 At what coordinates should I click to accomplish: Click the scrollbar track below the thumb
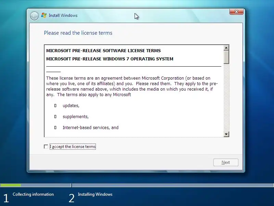tap(226, 98)
